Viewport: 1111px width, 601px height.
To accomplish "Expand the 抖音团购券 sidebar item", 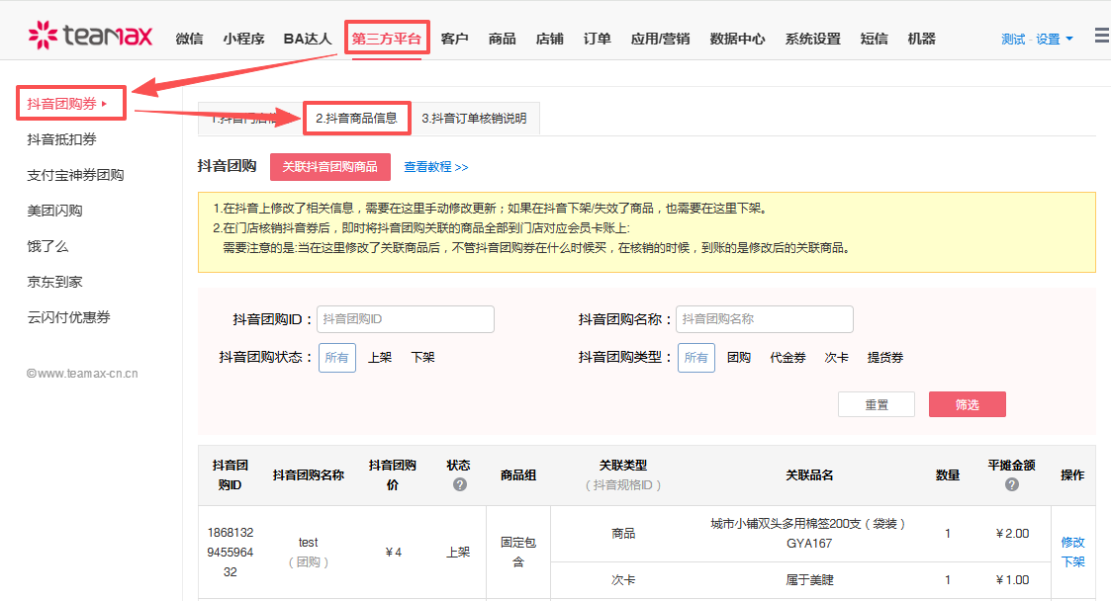I will (71, 104).
